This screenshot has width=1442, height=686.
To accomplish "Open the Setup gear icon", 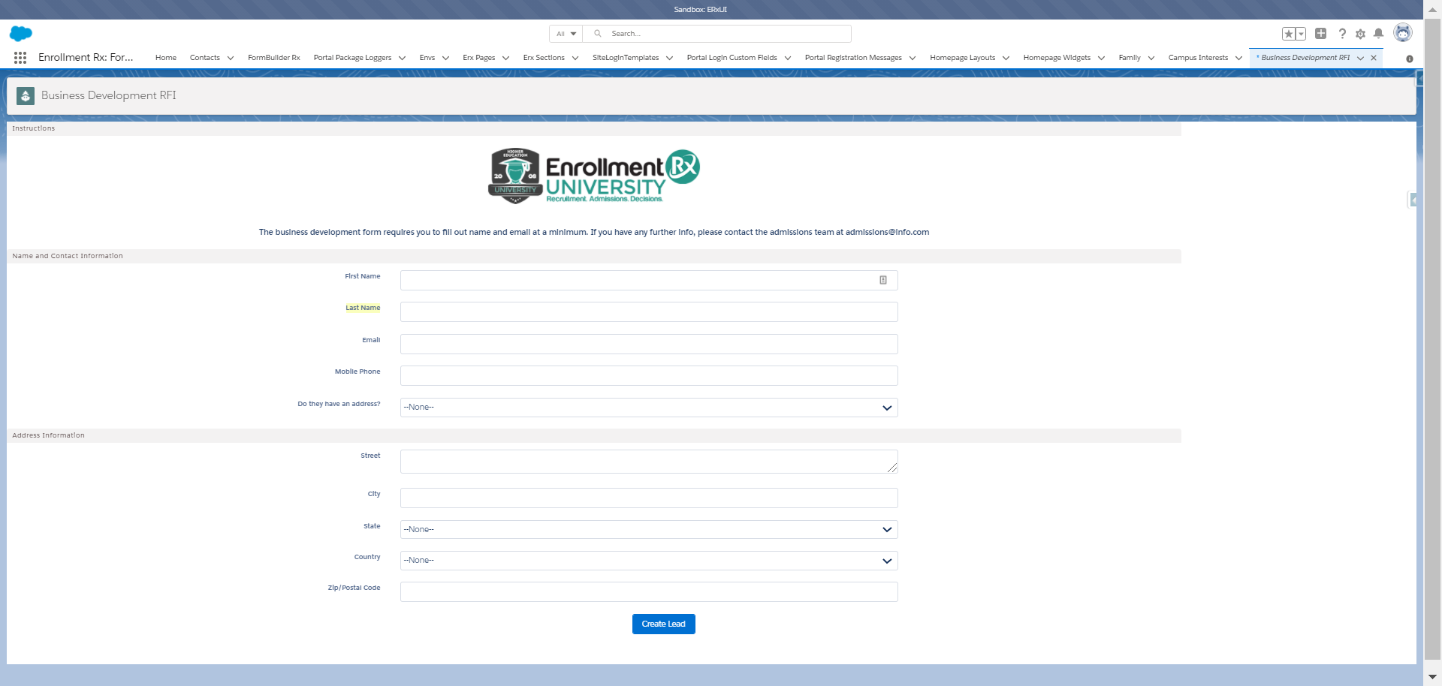I will [1360, 34].
